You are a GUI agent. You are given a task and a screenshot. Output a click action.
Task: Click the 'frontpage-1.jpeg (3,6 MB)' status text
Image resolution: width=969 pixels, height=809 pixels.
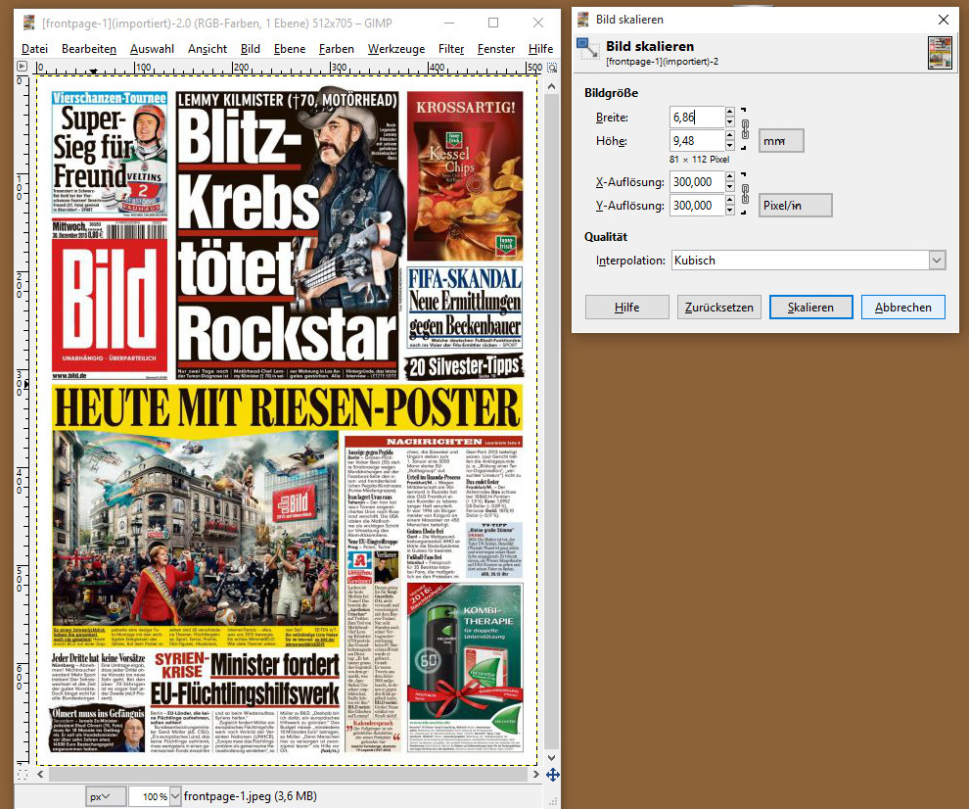251,796
